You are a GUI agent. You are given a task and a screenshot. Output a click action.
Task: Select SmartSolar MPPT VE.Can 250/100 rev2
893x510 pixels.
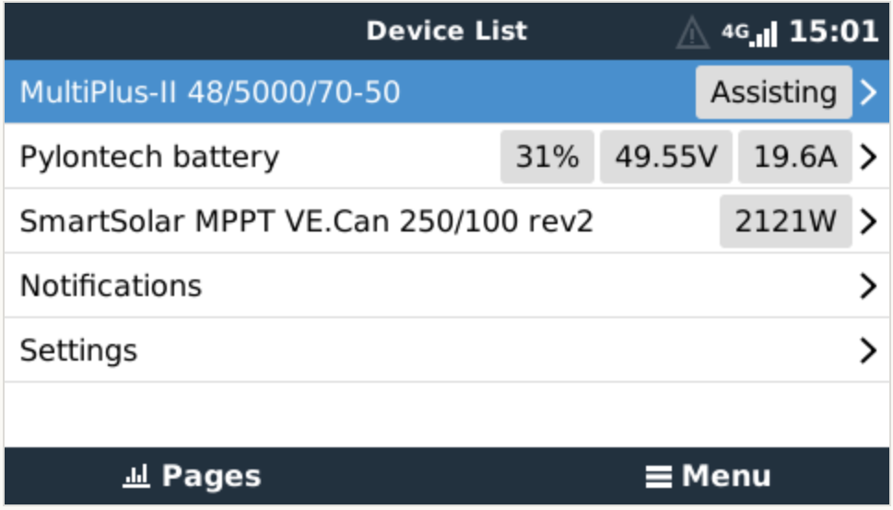point(307,221)
